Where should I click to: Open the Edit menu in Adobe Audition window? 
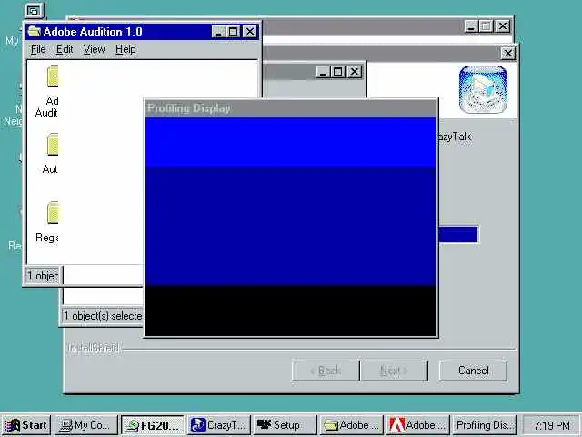[x=65, y=49]
